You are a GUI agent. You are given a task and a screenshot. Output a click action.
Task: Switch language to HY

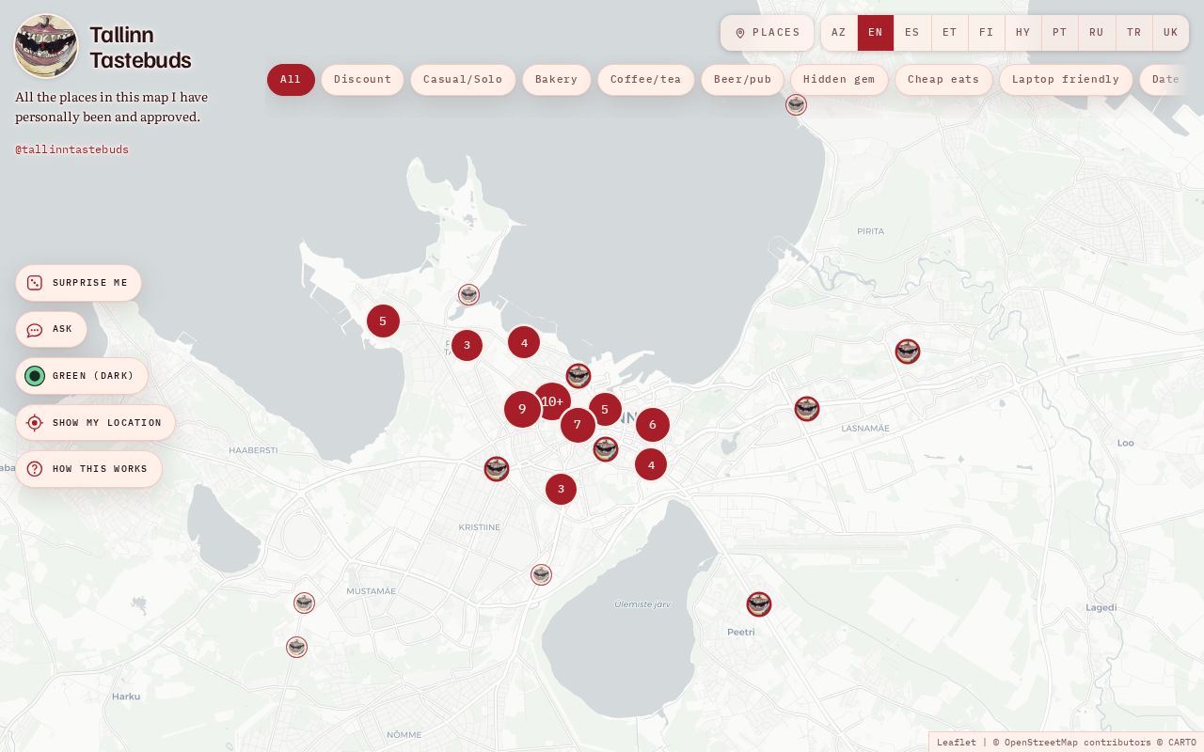coord(1023,33)
